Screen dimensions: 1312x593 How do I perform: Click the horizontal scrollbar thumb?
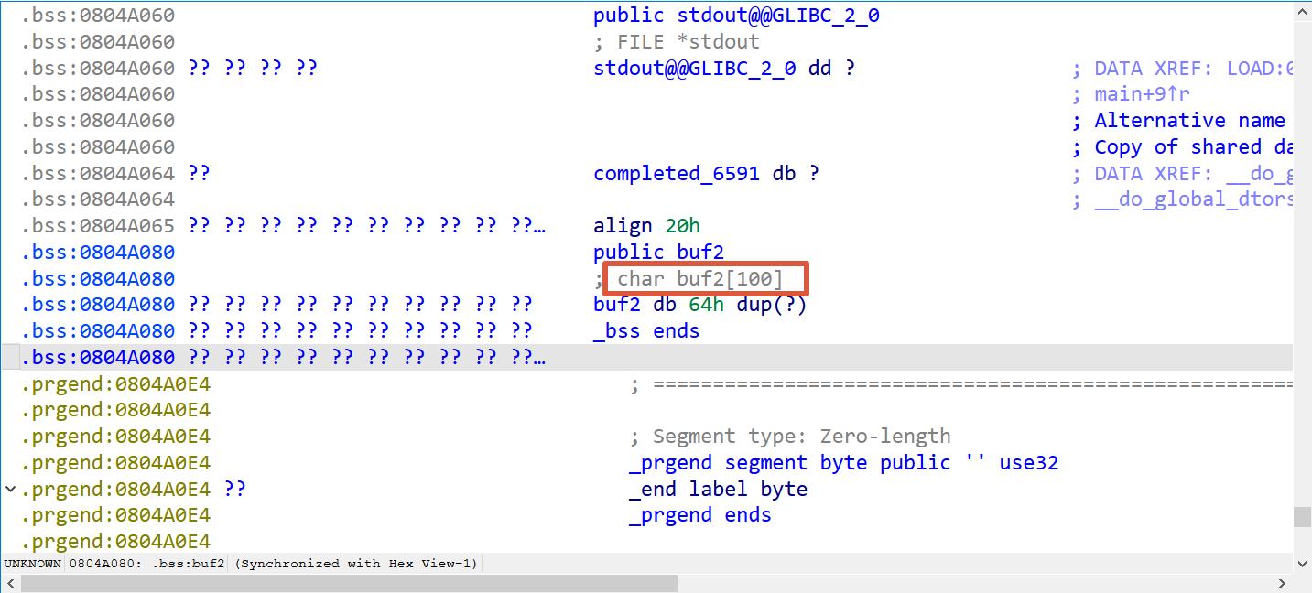click(349, 583)
